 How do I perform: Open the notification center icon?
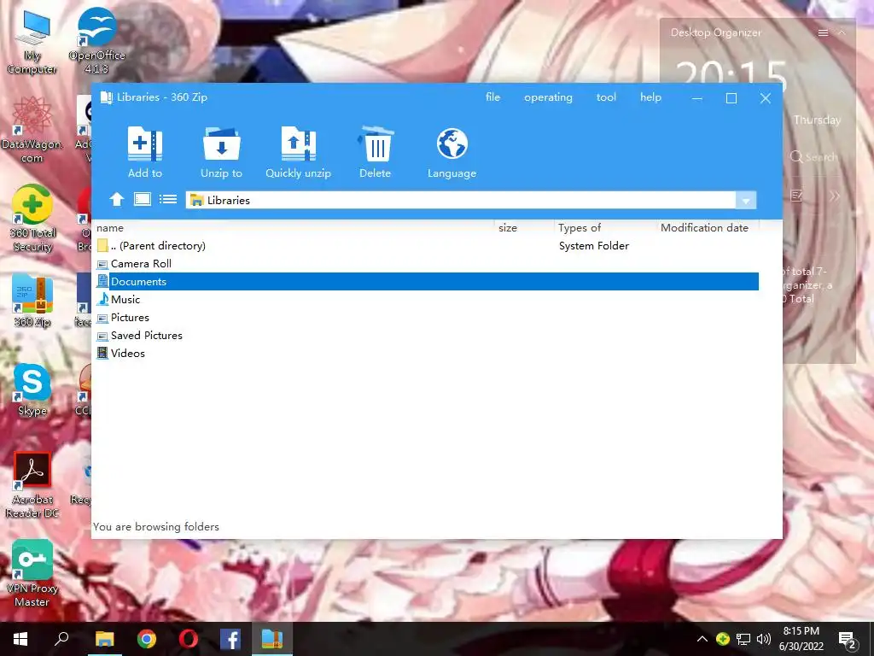coord(848,640)
